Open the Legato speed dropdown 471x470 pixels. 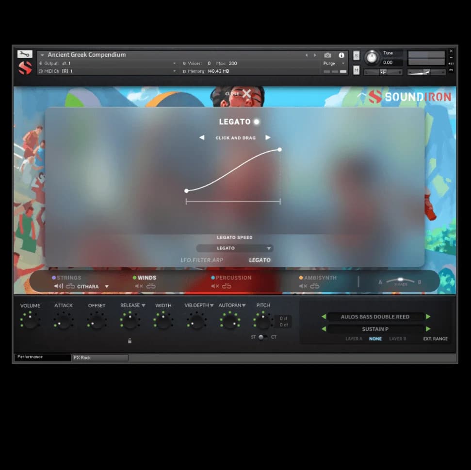235,248
